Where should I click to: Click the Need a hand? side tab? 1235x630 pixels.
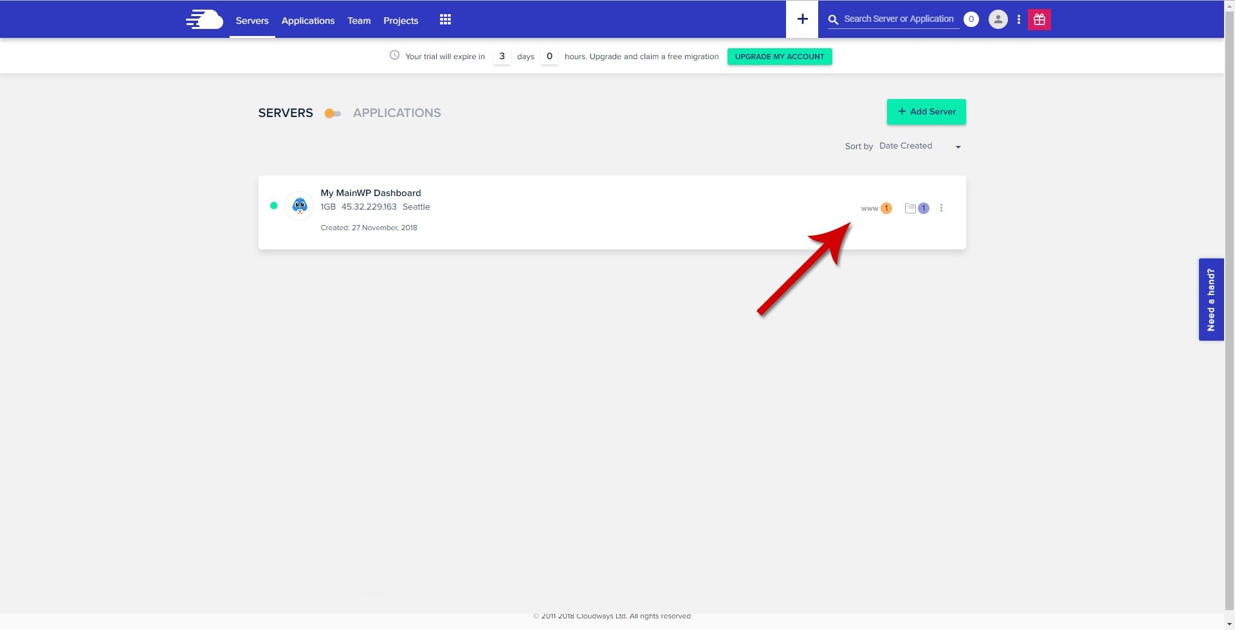tap(1211, 299)
